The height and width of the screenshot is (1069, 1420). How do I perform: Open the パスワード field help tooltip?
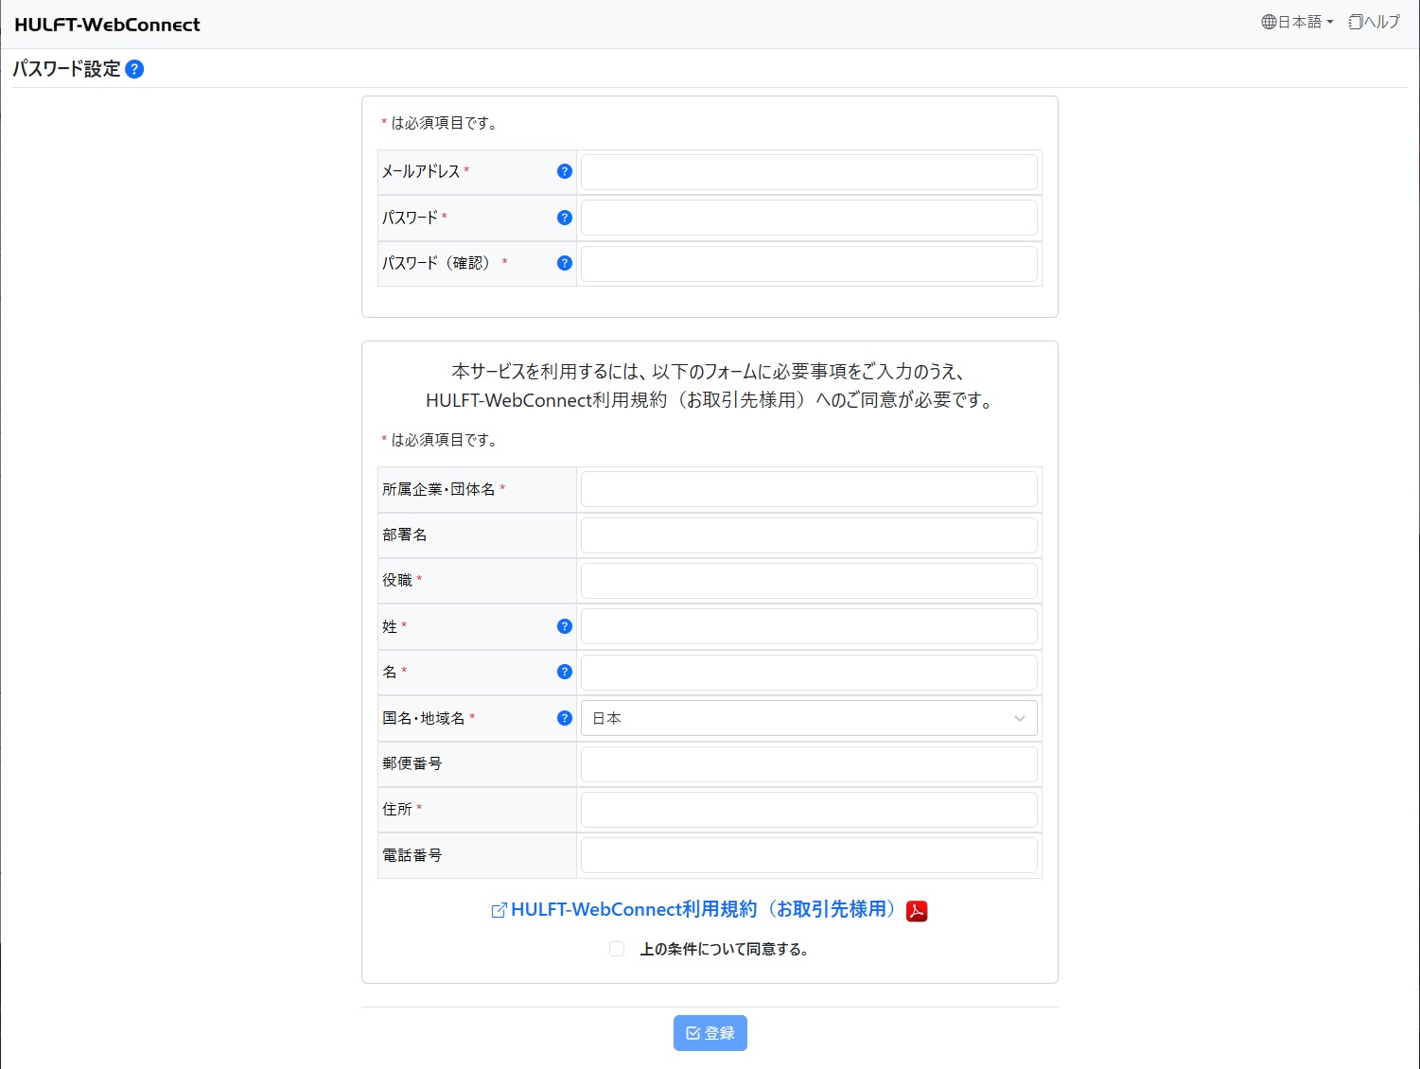pos(564,218)
